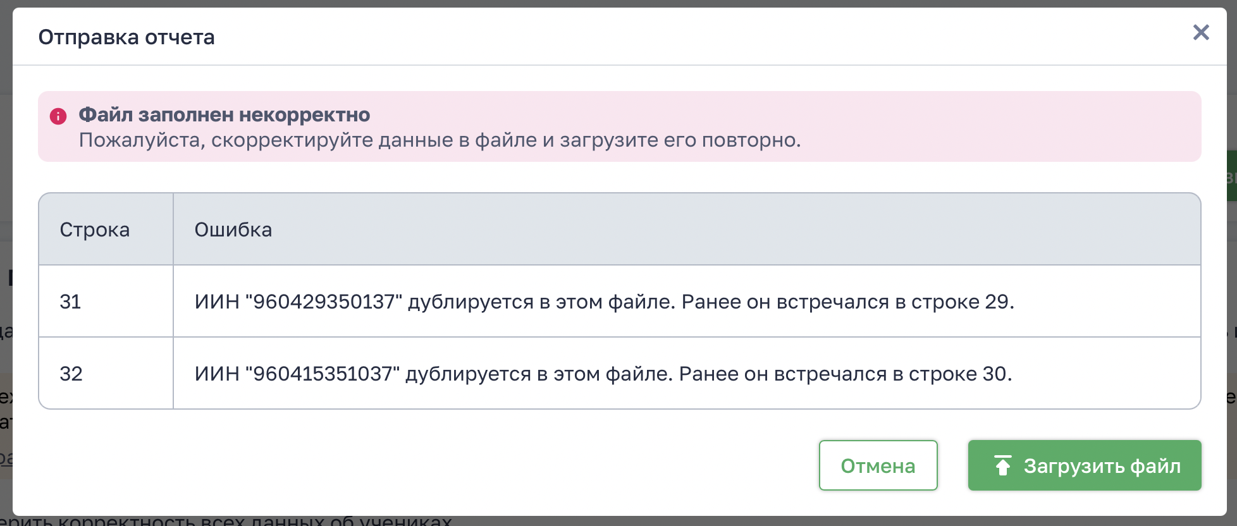
Task: Click error message for ИИН 960415351037
Action: [603, 374]
